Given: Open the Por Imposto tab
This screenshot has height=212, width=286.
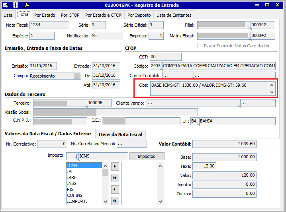Looking at the screenshot, I should coord(139,15).
